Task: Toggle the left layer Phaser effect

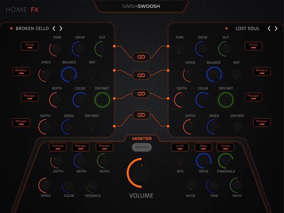Action: [x=21, y=122]
